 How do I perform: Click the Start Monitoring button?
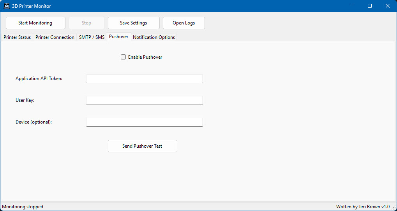[35, 23]
